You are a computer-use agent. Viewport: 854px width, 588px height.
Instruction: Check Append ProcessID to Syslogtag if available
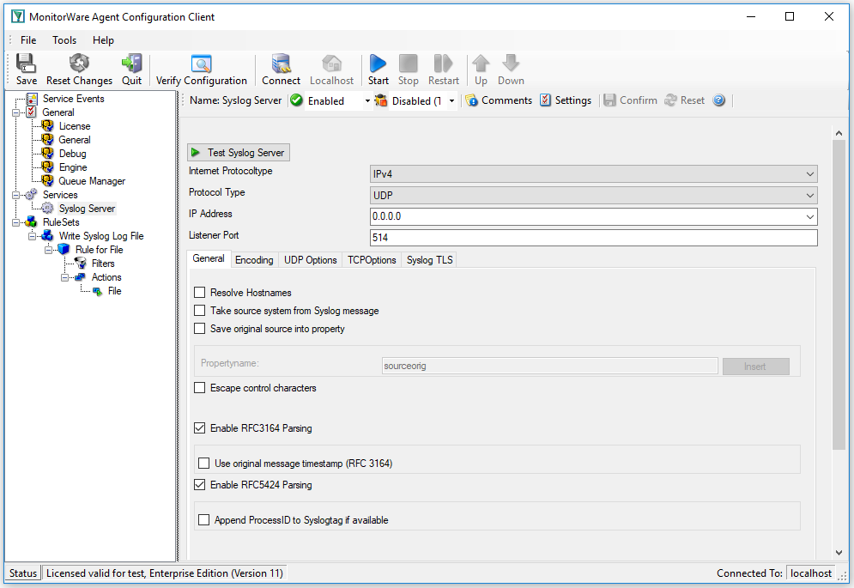pyautogui.click(x=203, y=520)
